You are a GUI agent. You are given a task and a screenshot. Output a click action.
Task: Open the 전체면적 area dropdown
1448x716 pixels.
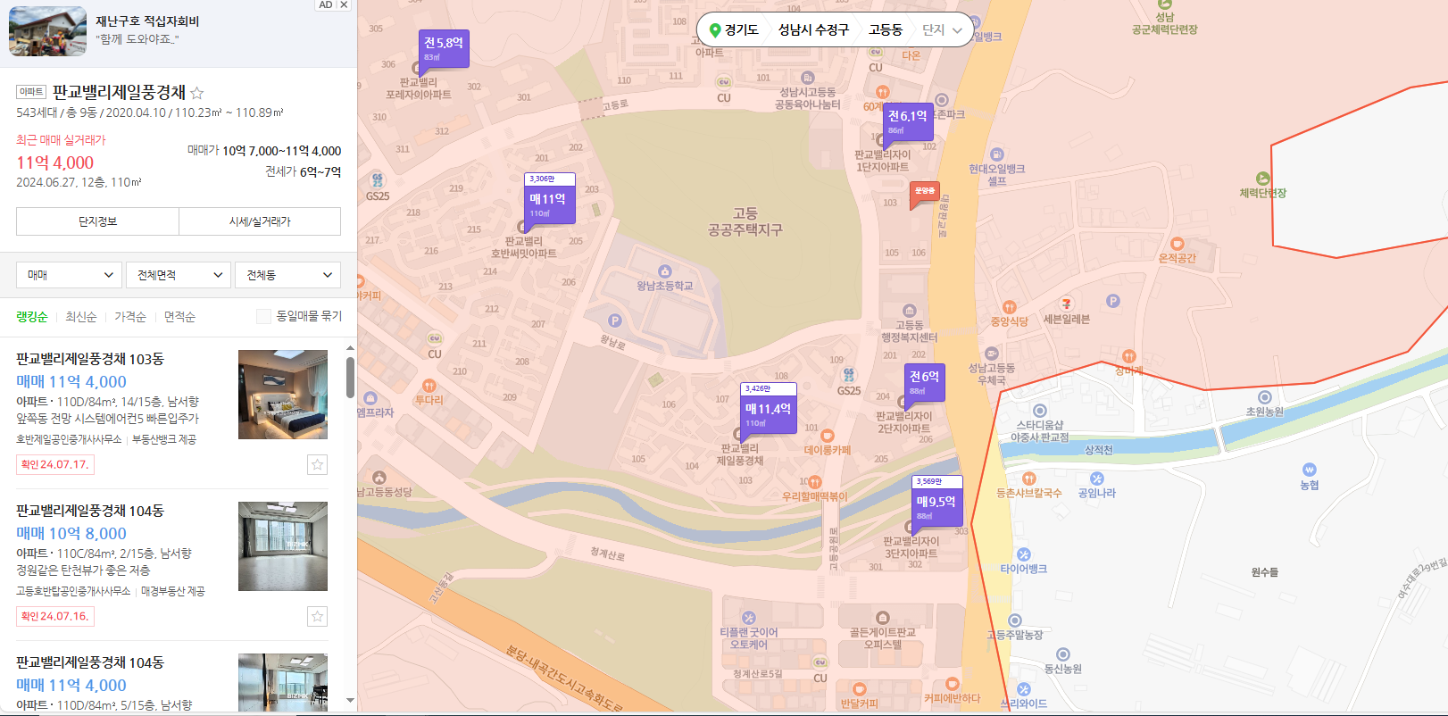179,275
